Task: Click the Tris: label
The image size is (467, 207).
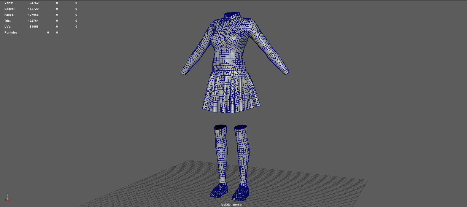Action: click(7, 21)
